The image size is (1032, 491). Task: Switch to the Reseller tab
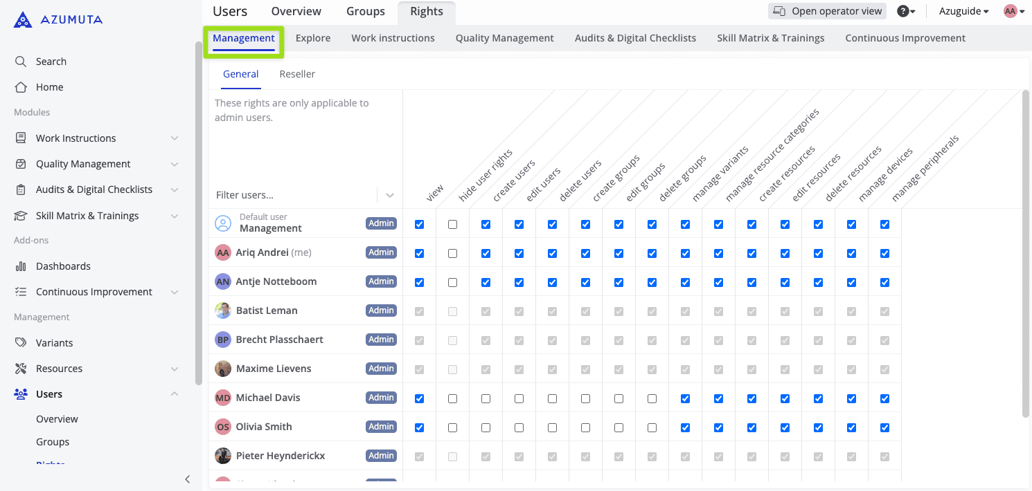pyautogui.click(x=297, y=73)
